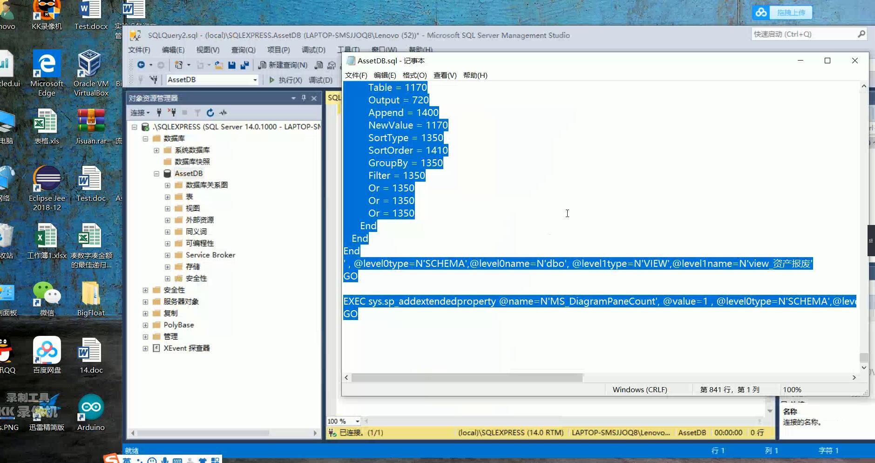Click the 调试(D) debug toolbar button

coord(320,80)
